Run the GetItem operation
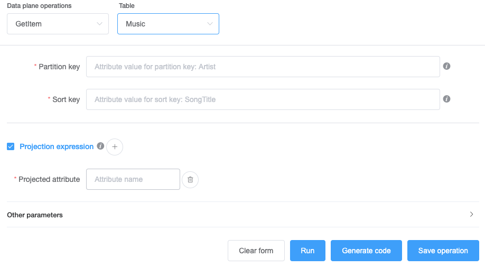Screen dimensions: 485x267 (x=307, y=251)
